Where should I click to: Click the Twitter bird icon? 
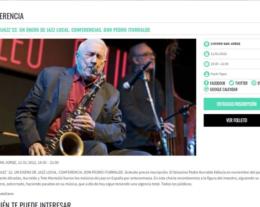(231, 83)
